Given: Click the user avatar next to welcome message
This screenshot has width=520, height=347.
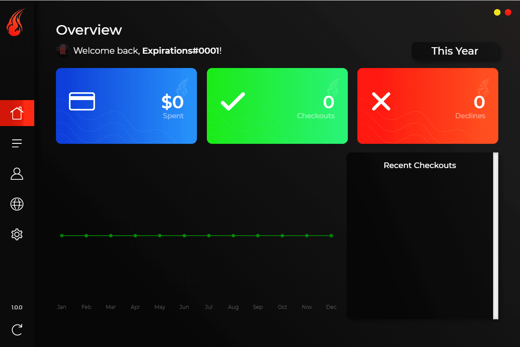Looking at the screenshot, I should (63, 51).
